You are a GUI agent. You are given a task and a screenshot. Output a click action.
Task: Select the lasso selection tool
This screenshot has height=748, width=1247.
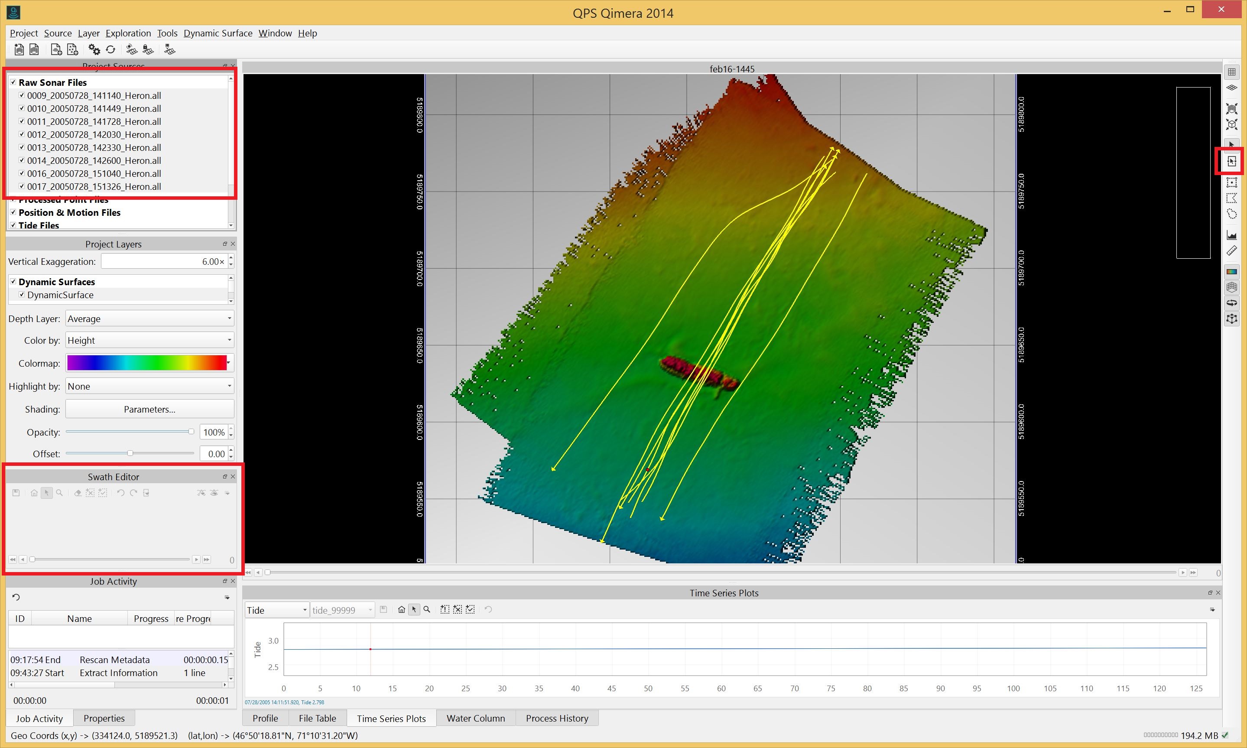(1231, 214)
